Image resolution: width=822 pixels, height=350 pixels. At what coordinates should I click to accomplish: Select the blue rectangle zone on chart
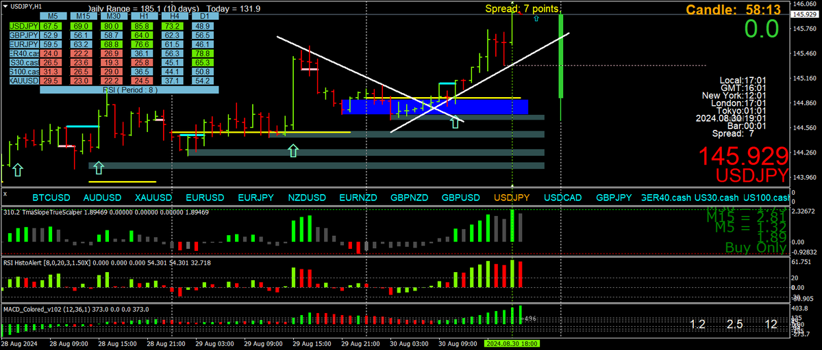pos(435,107)
